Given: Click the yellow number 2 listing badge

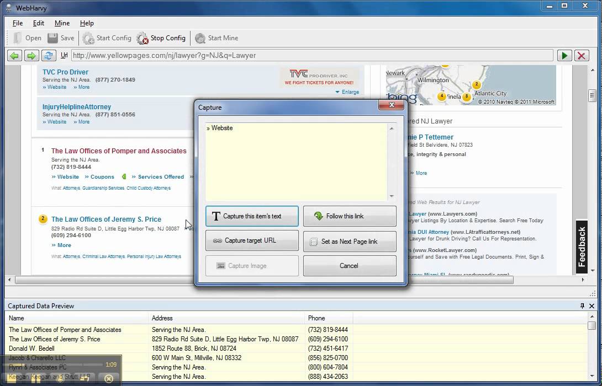Looking at the screenshot, I should tap(43, 219).
